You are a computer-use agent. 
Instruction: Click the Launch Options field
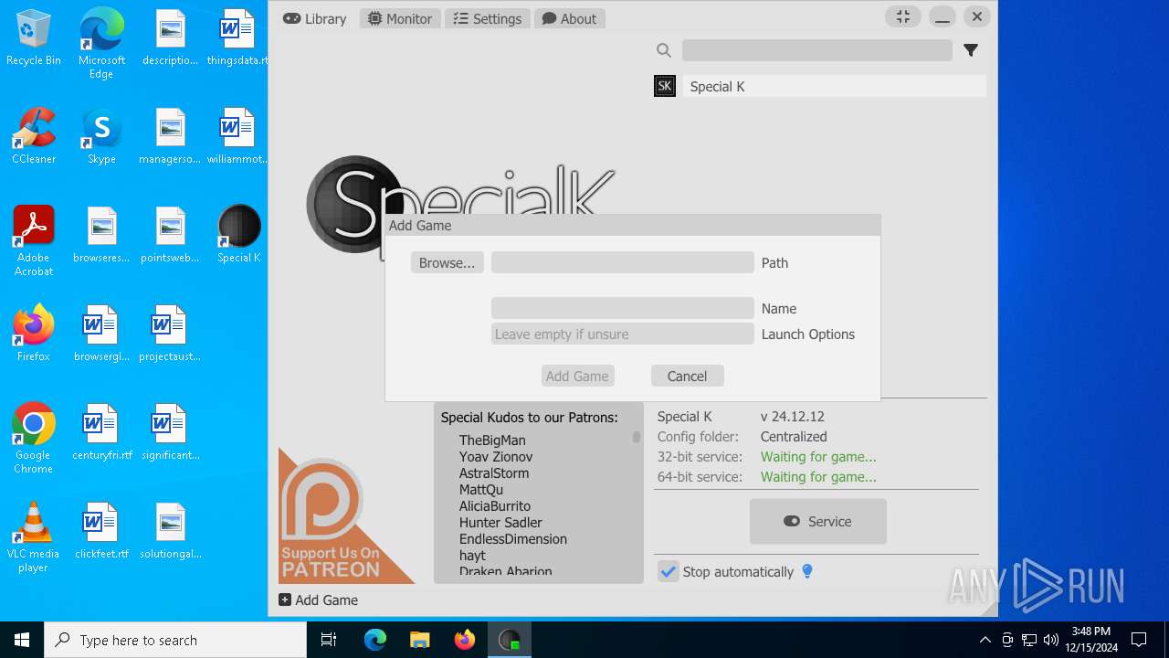pyautogui.click(x=622, y=334)
